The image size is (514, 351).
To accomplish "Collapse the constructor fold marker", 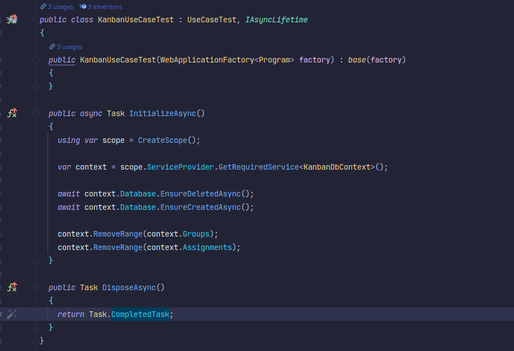I will pyautogui.click(x=36, y=60).
